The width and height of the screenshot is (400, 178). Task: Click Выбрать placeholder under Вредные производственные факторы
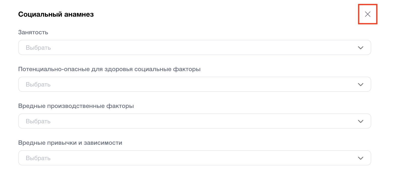pos(38,121)
